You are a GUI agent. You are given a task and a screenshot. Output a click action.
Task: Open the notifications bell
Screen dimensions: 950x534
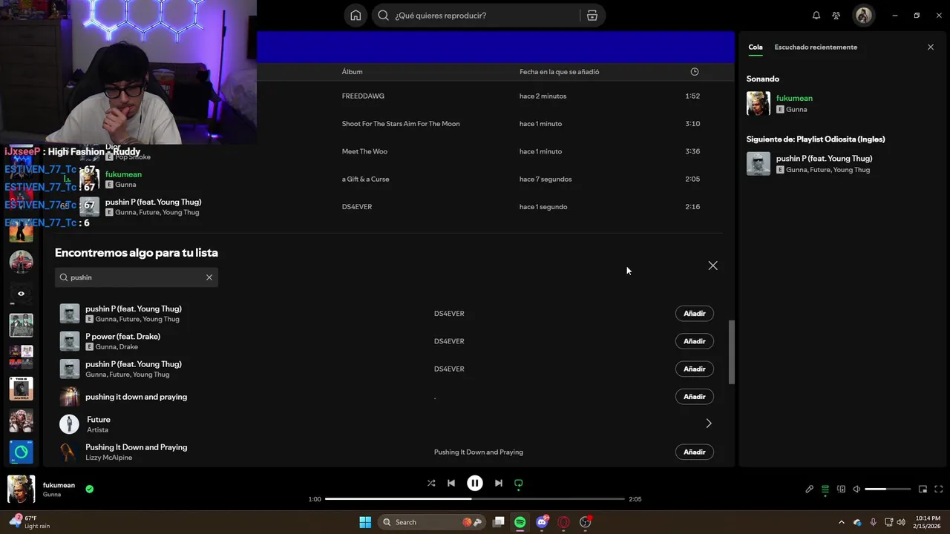(816, 16)
